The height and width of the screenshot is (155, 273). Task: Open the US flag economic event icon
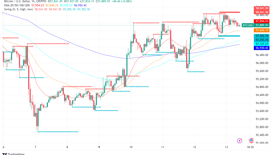(x=251, y=140)
